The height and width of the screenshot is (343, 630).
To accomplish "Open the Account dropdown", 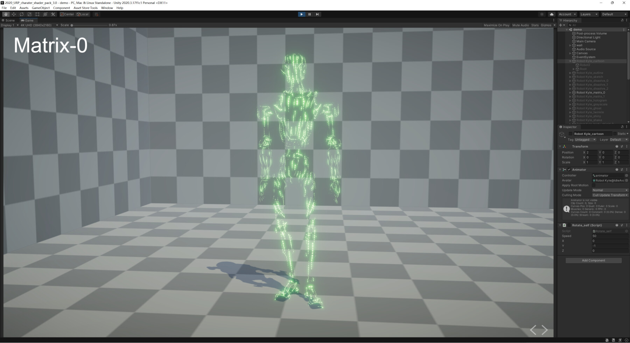I will [567, 14].
